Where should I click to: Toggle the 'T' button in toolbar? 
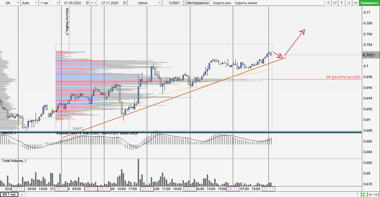tap(342, 3)
